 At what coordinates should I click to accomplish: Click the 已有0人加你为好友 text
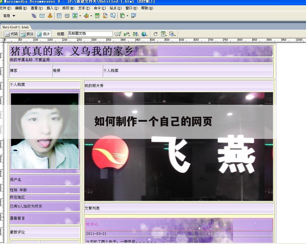pos(26,206)
